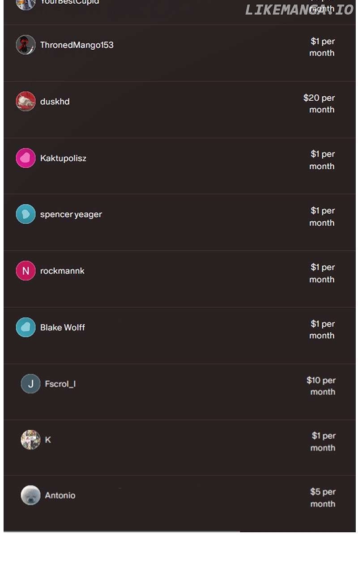This screenshot has height=573, width=358.
Task: Open duskhd's red avatar picture
Action: tap(26, 102)
